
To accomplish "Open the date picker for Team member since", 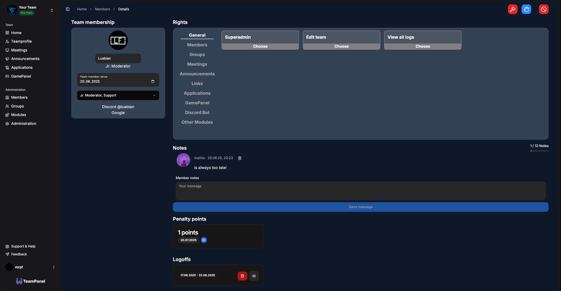I will [x=152, y=81].
